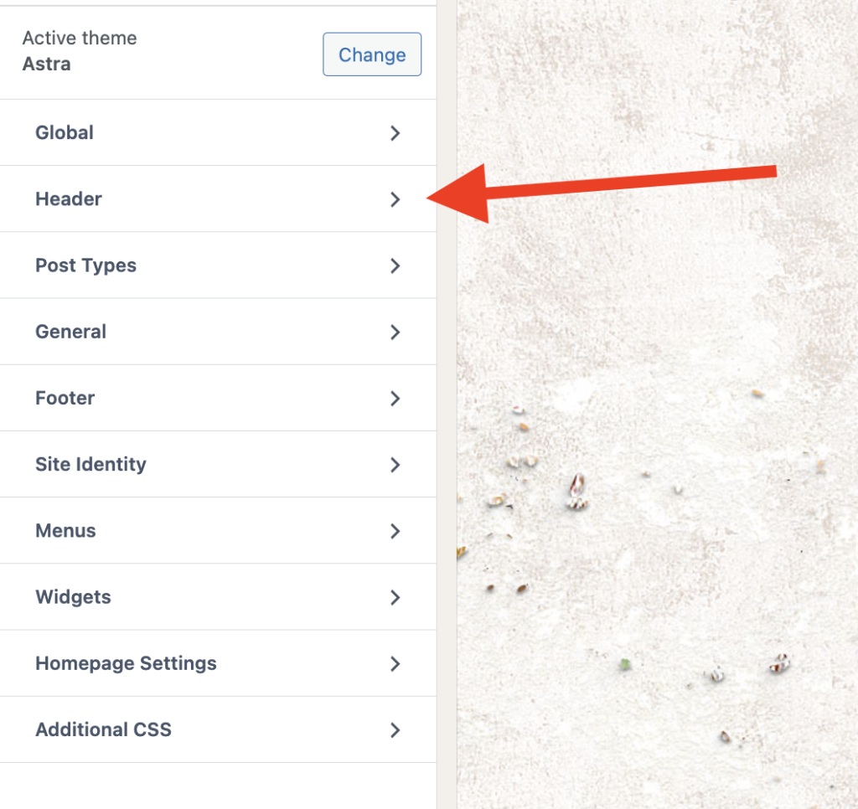Select the Post Types section

coord(219,265)
